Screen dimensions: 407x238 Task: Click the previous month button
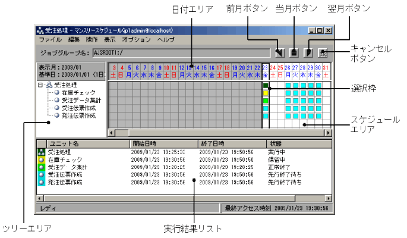click(280, 53)
